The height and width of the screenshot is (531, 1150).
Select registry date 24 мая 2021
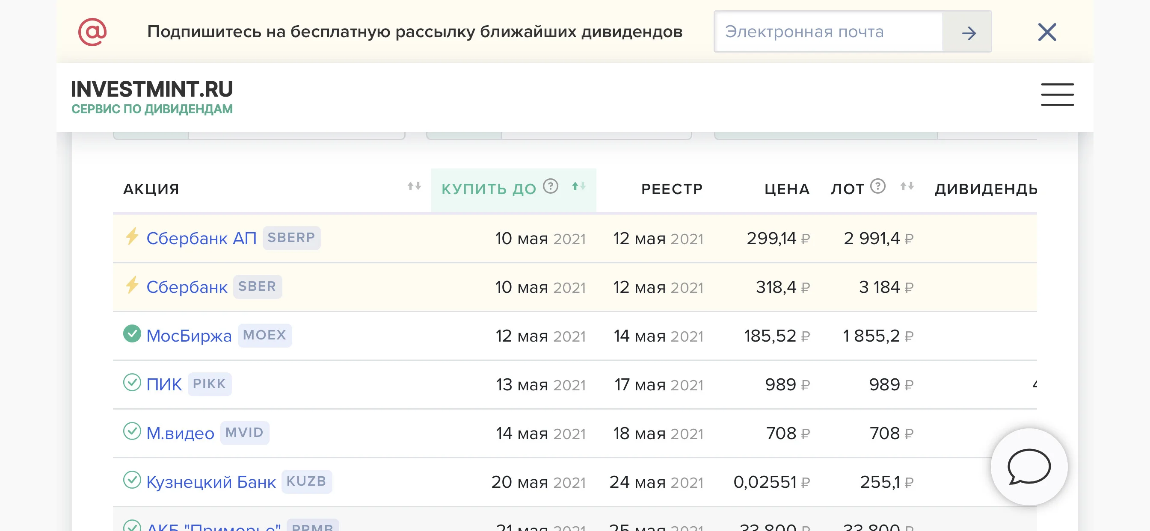point(656,482)
